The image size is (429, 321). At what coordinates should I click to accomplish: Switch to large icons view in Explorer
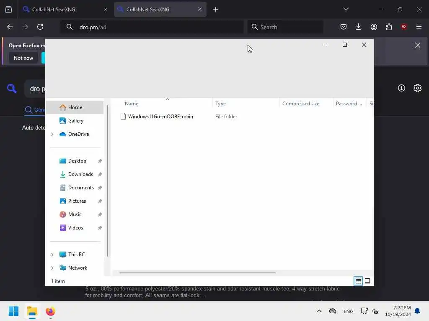coord(367,281)
